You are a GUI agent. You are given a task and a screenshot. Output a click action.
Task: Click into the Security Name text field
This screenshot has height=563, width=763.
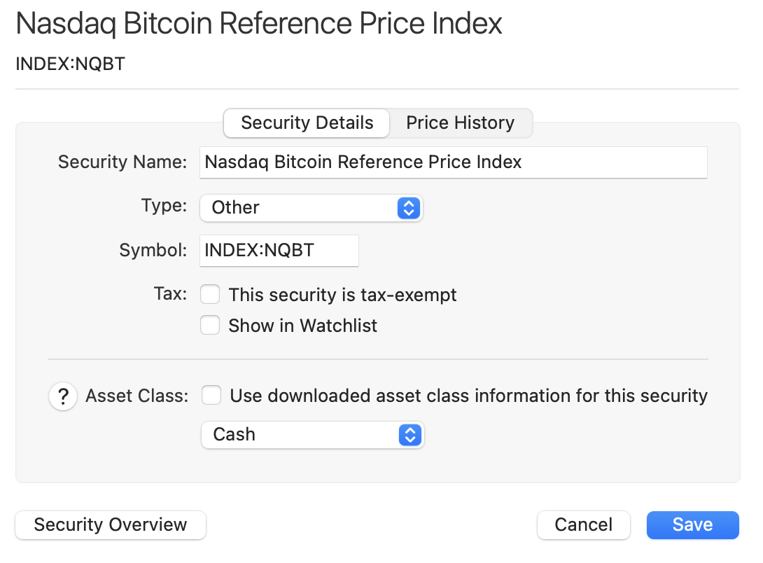pos(453,162)
